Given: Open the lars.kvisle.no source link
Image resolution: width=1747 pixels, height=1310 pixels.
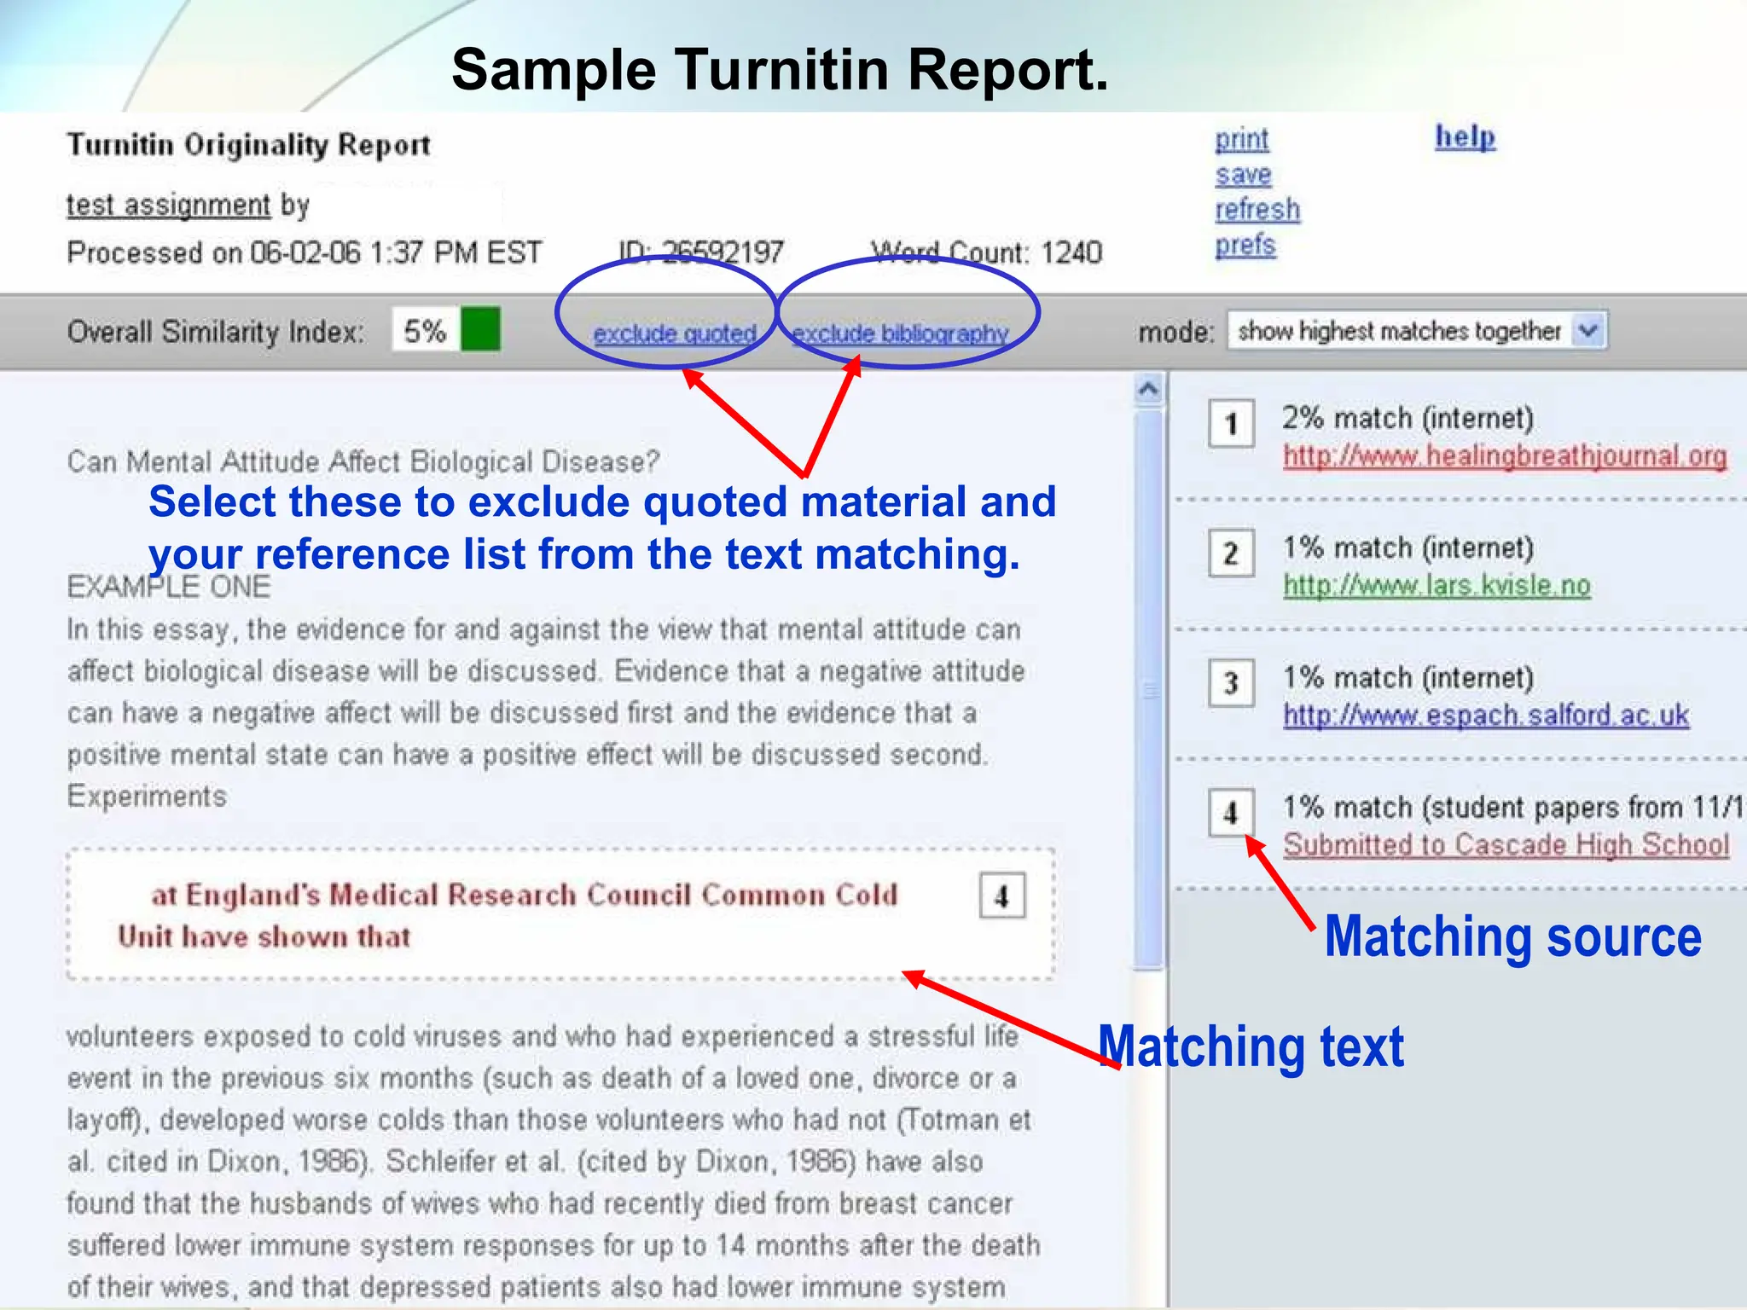Looking at the screenshot, I should [x=1437, y=586].
